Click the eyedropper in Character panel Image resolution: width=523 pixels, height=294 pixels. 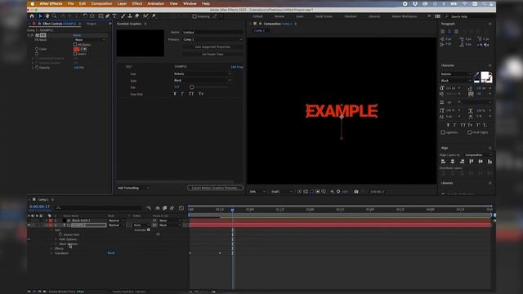[476, 74]
